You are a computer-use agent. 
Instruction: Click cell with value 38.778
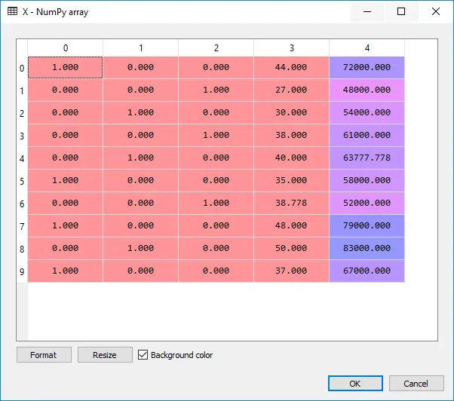[291, 203]
